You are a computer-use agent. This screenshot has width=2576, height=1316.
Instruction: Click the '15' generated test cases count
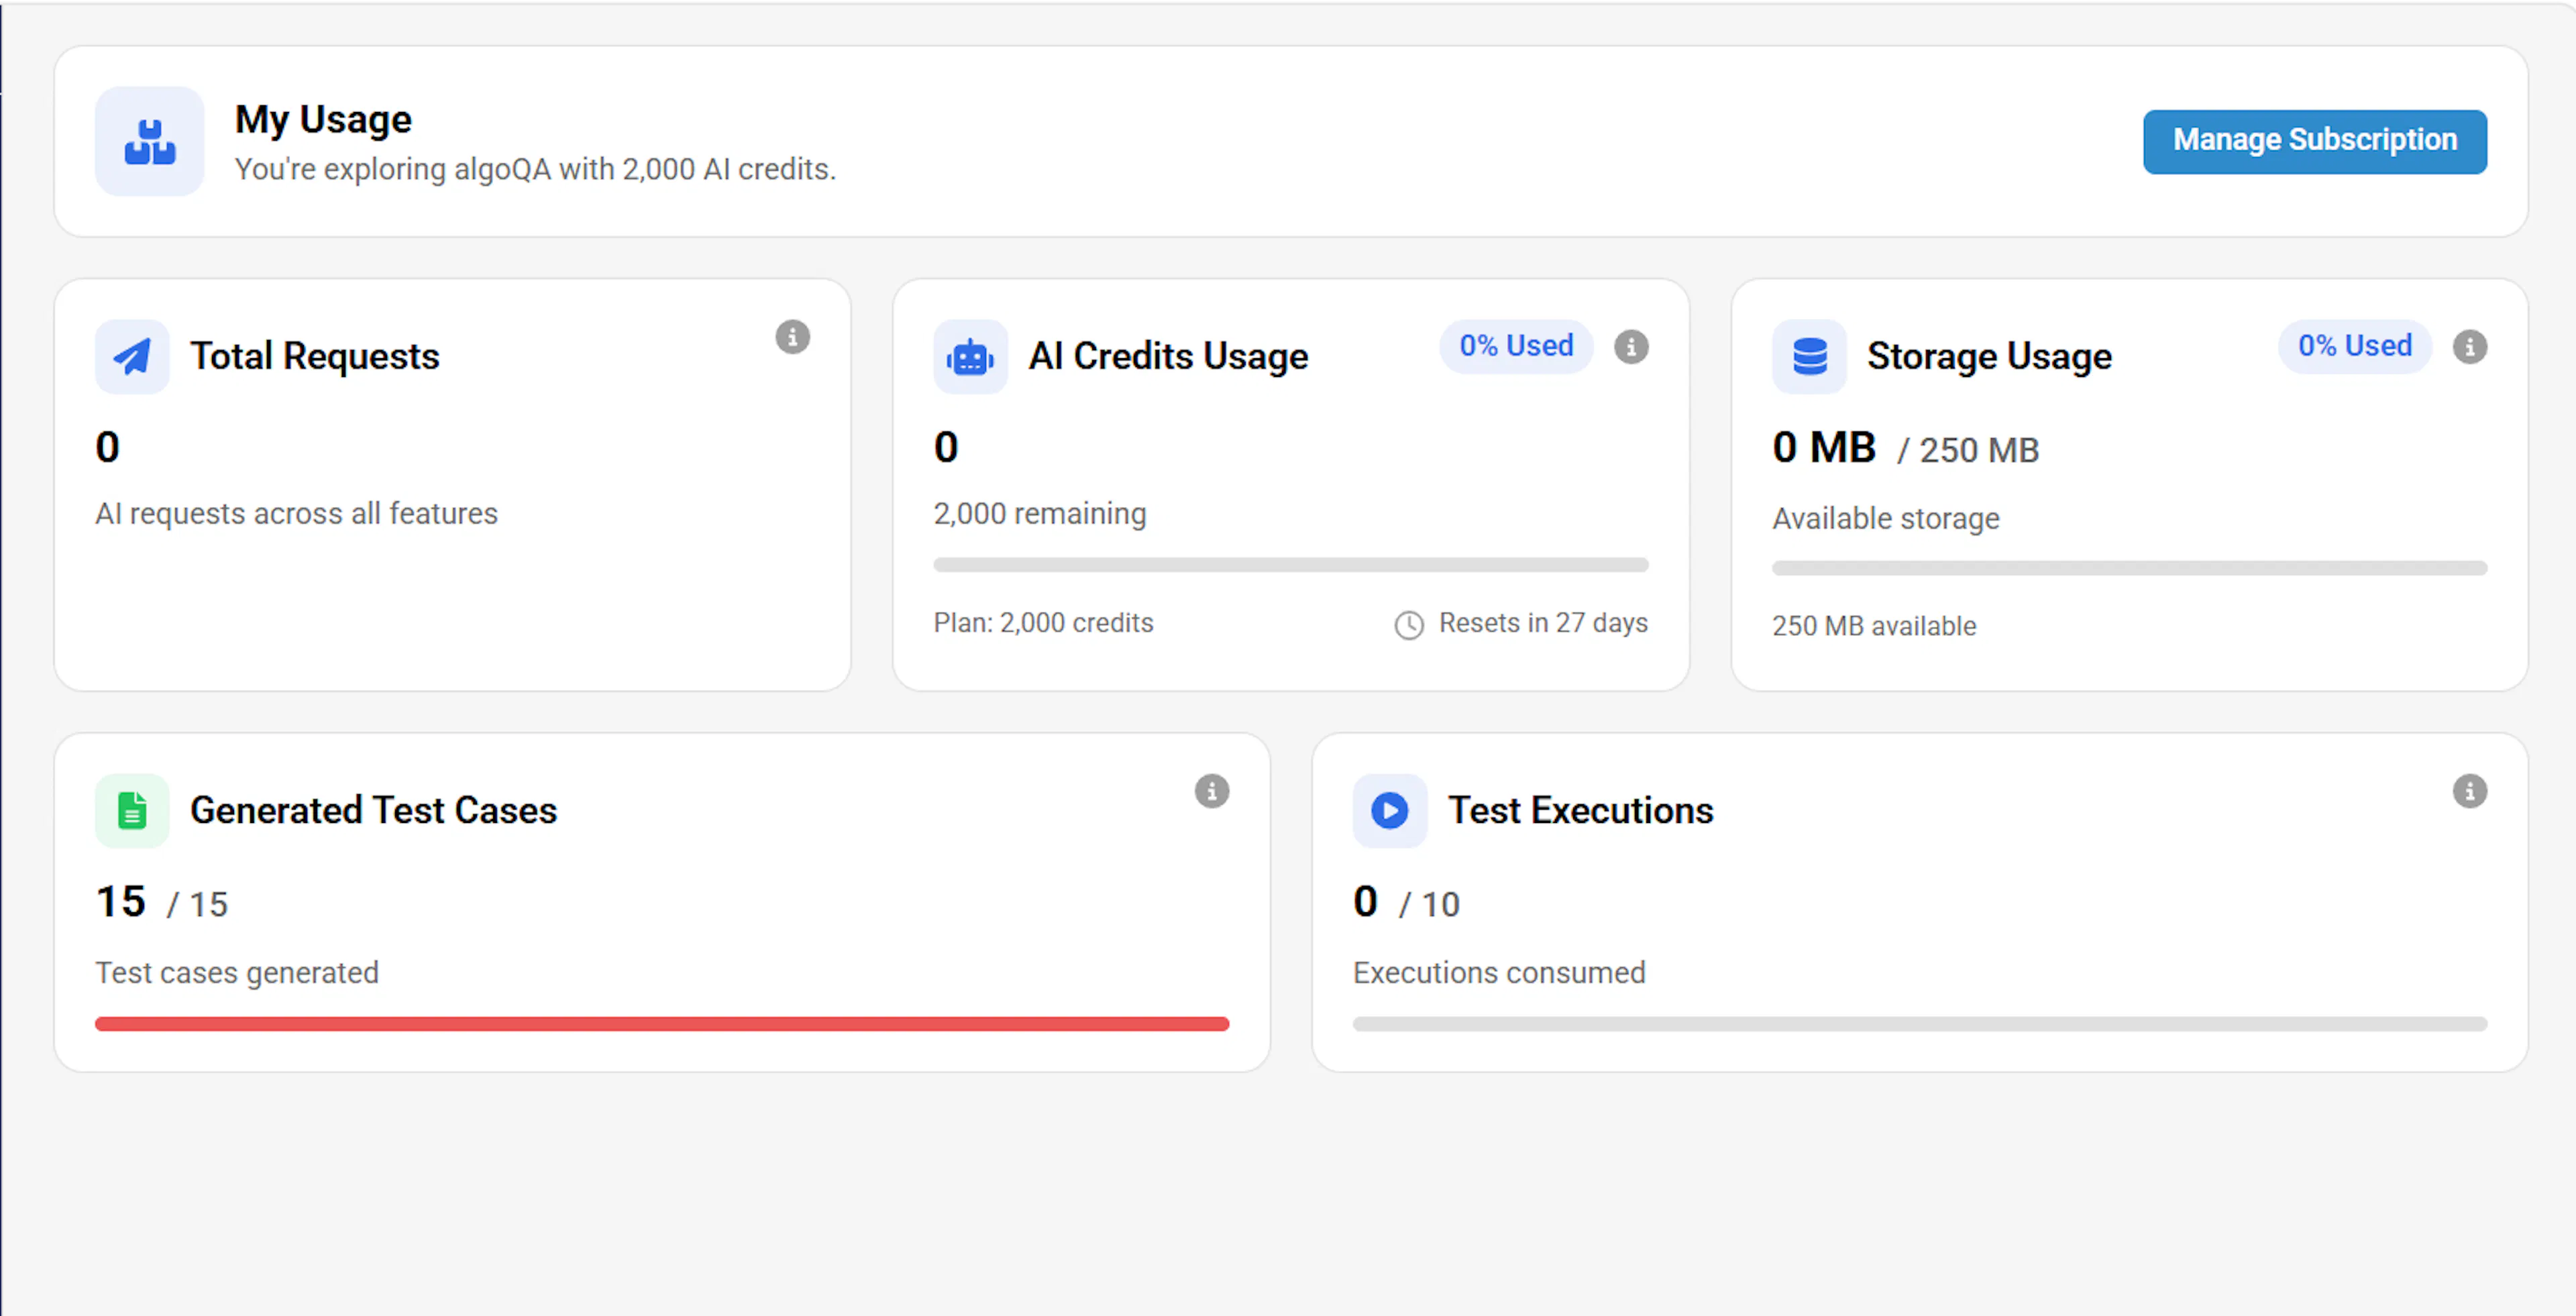(120, 901)
